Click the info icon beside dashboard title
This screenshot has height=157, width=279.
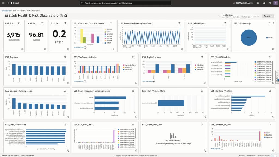61,16
